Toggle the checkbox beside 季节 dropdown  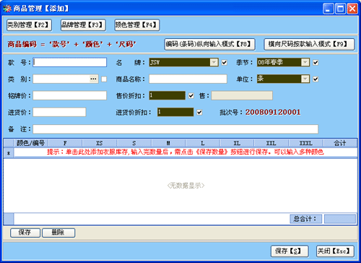[x=316, y=63]
